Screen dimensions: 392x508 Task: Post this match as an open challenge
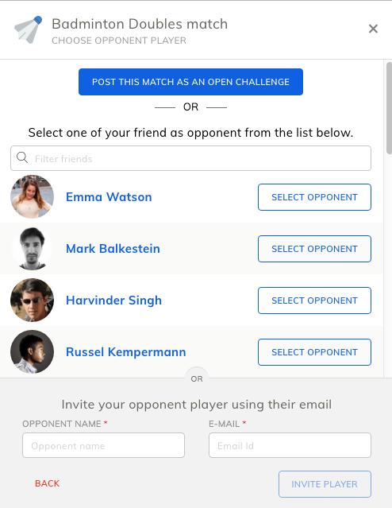click(x=190, y=82)
